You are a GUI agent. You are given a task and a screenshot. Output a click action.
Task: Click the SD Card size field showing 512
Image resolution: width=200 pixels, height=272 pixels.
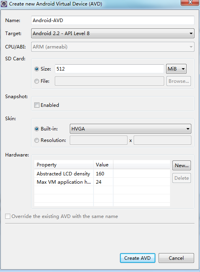[109, 69]
